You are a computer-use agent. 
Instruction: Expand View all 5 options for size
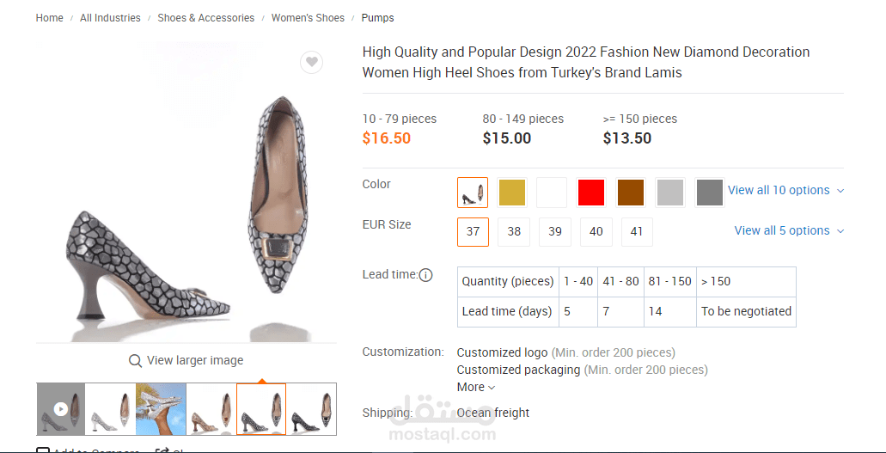tap(789, 230)
